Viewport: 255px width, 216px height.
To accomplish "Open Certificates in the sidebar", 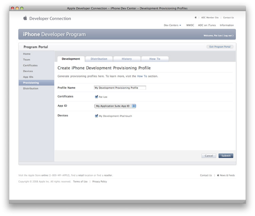I will pos(30,65).
